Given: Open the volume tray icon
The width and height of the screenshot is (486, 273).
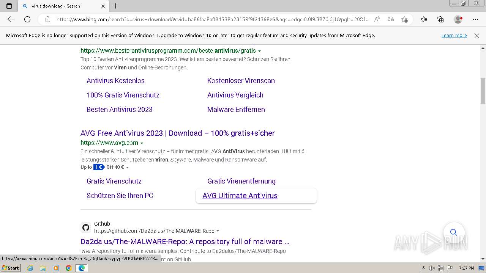Looking at the screenshot, I should pyautogui.click(x=432, y=268).
